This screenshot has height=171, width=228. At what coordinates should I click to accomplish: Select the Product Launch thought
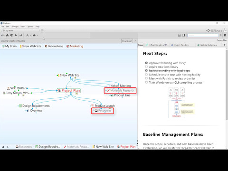(x=103, y=105)
